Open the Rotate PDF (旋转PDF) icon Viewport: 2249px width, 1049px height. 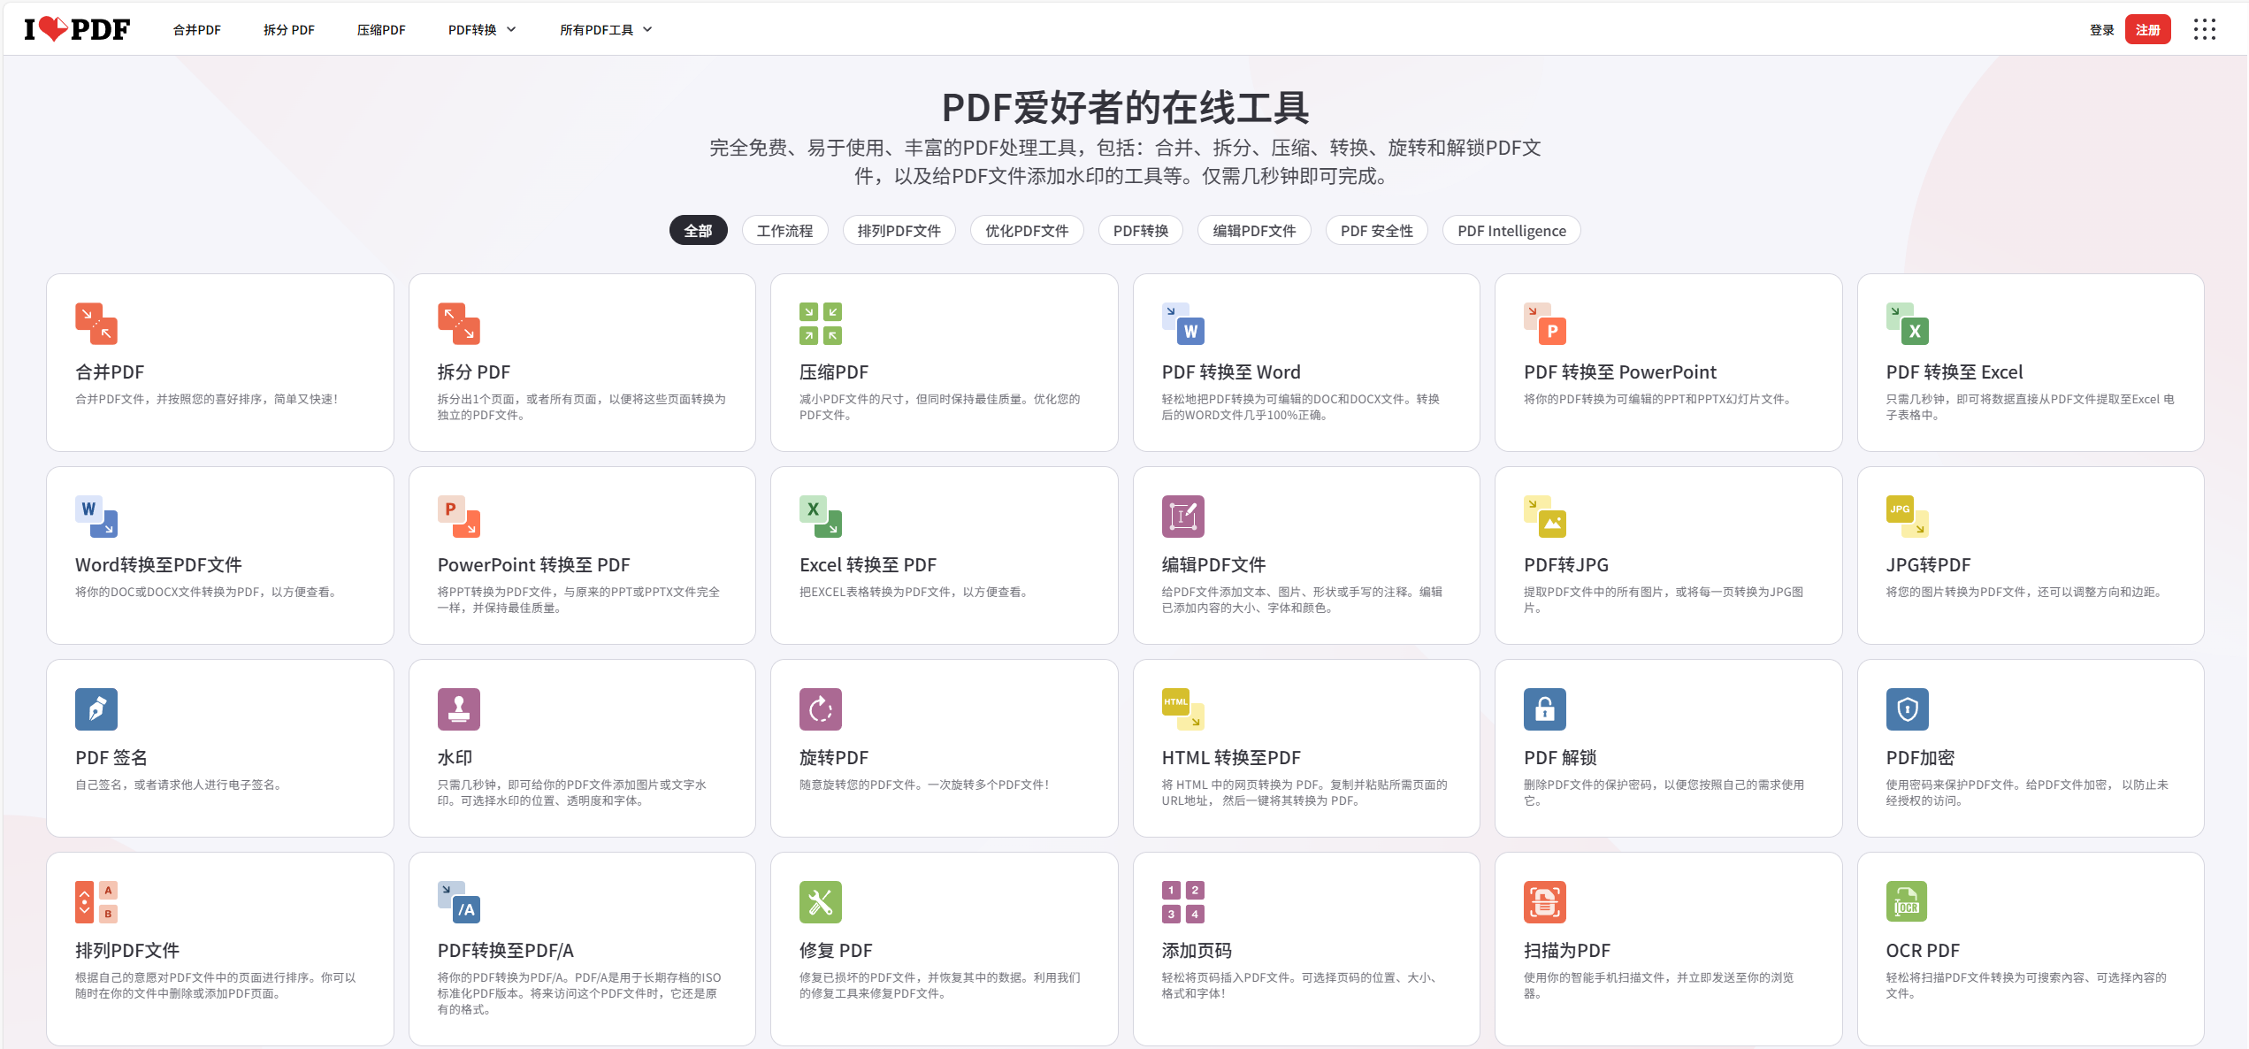click(x=820, y=709)
